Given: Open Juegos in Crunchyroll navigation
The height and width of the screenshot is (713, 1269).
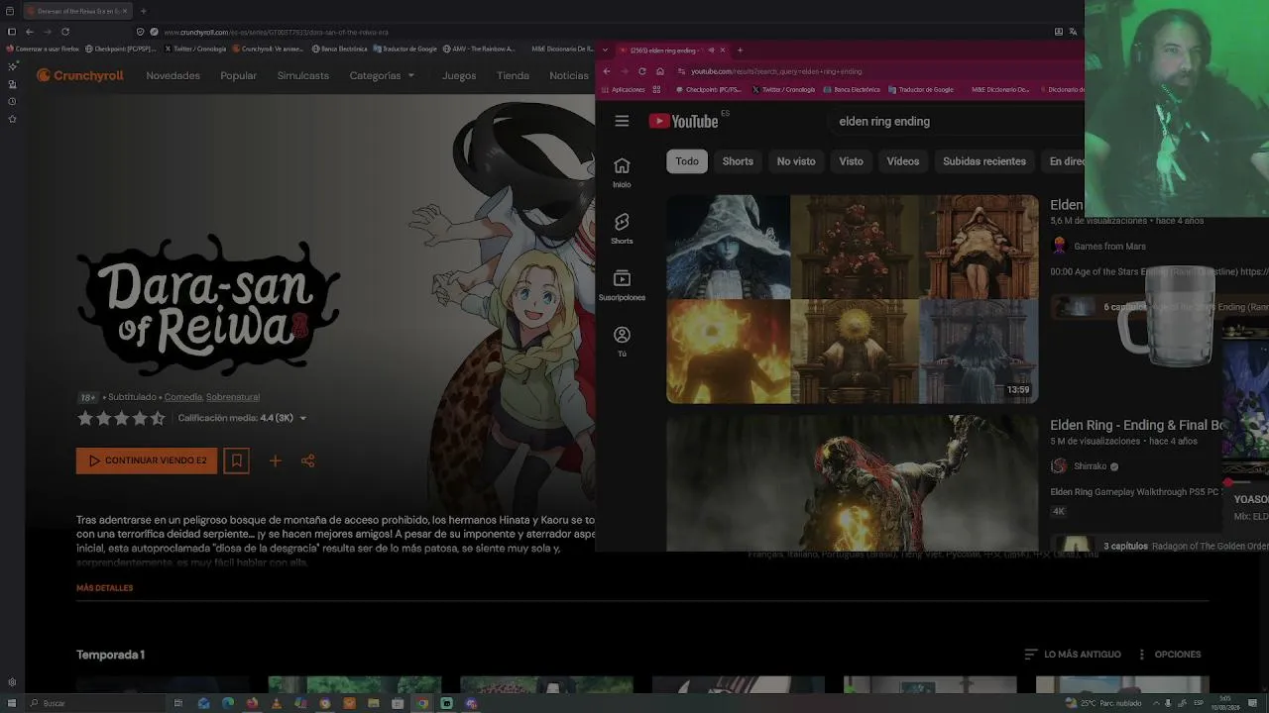Looking at the screenshot, I should (x=459, y=75).
